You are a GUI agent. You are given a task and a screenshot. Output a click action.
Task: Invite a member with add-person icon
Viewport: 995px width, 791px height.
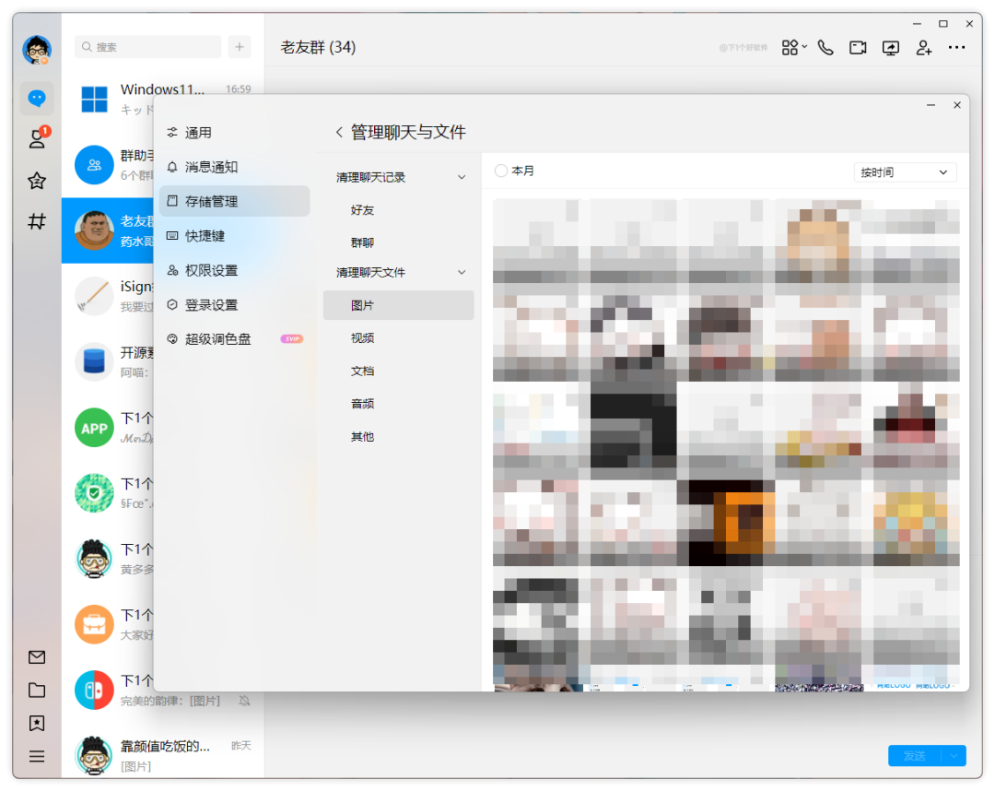click(924, 48)
